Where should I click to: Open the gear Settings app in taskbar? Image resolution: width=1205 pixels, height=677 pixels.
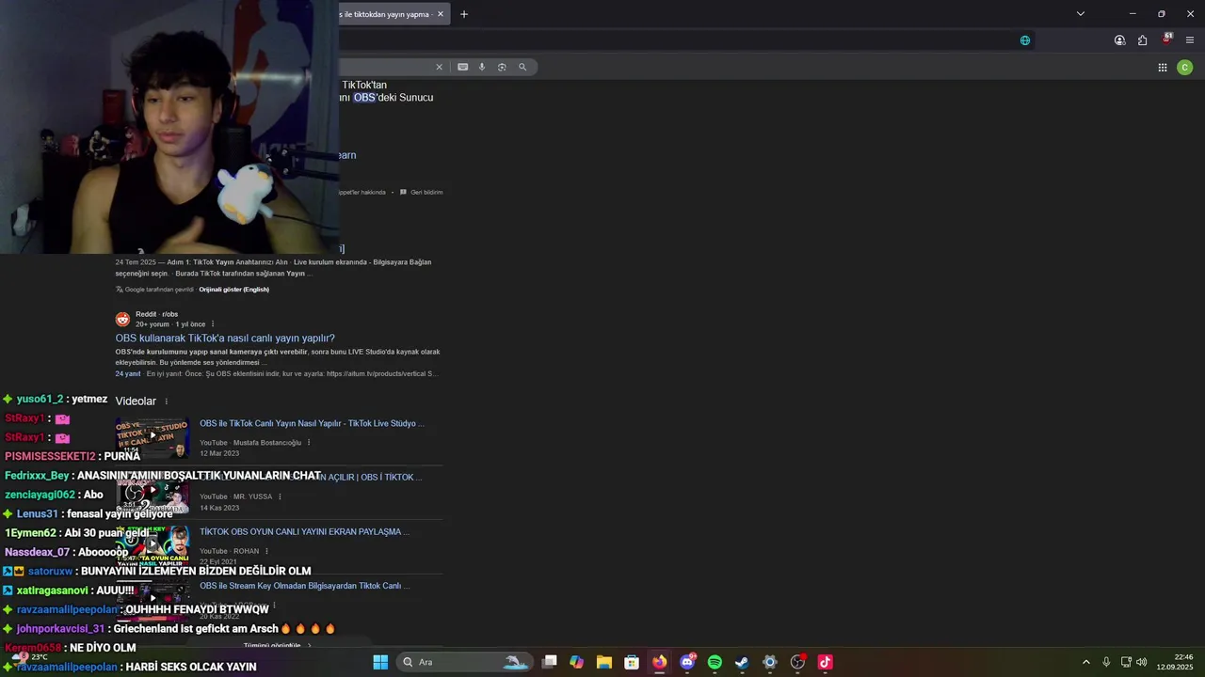(x=770, y=662)
